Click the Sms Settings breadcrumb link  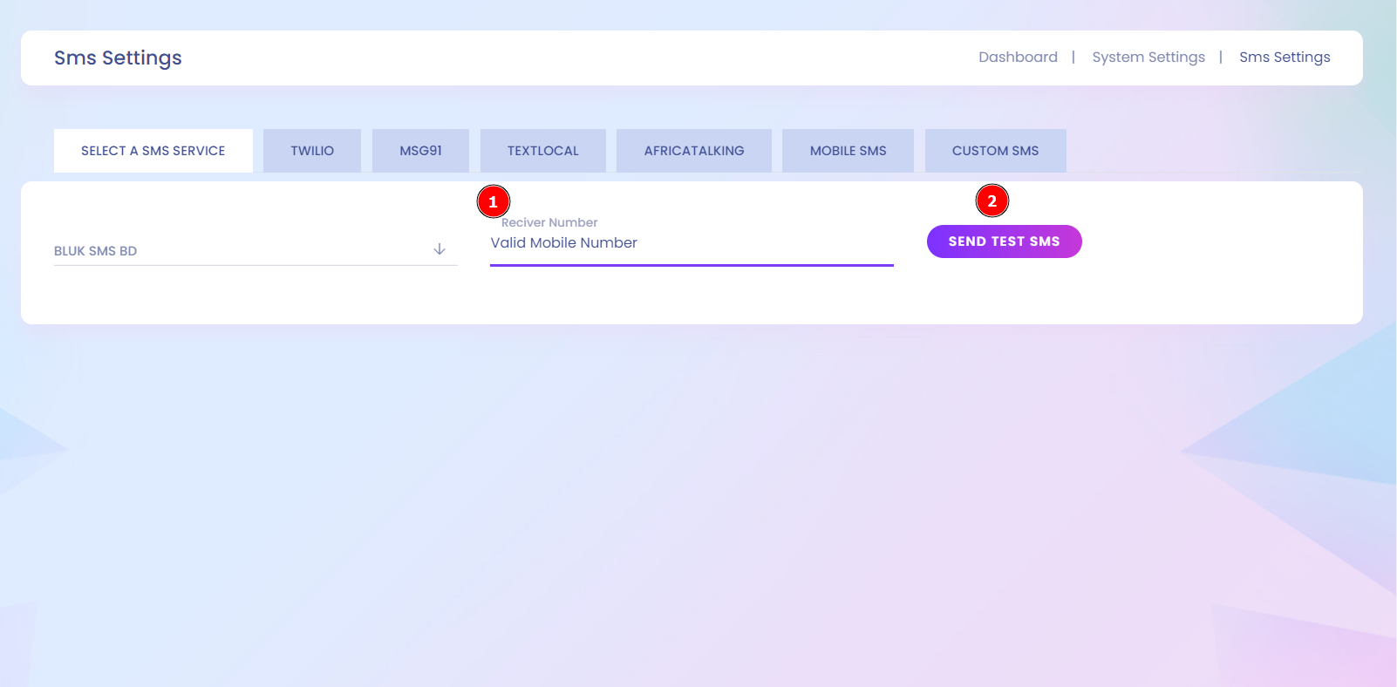[1285, 58]
